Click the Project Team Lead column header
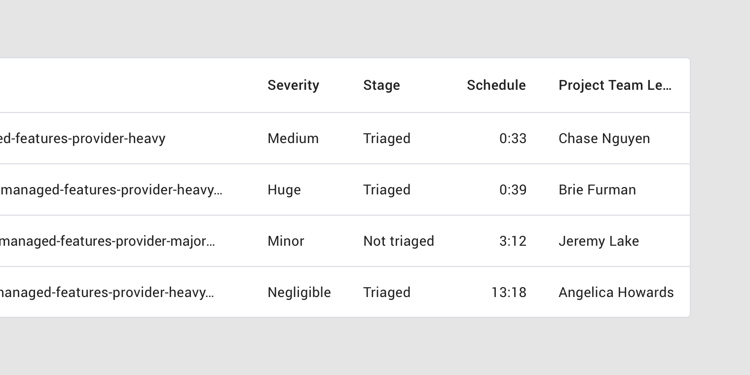This screenshot has width=750, height=375. [615, 85]
